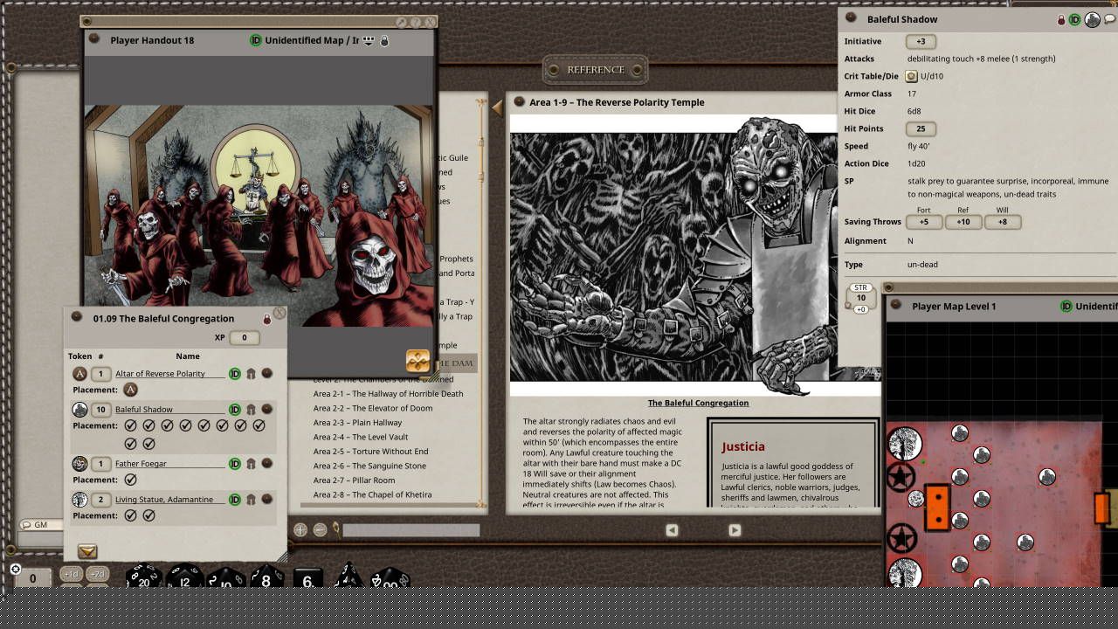The width and height of the screenshot is (1118, 629).
Task: Toggle ID status for Father Foegar row
Action: coord(235,464)
